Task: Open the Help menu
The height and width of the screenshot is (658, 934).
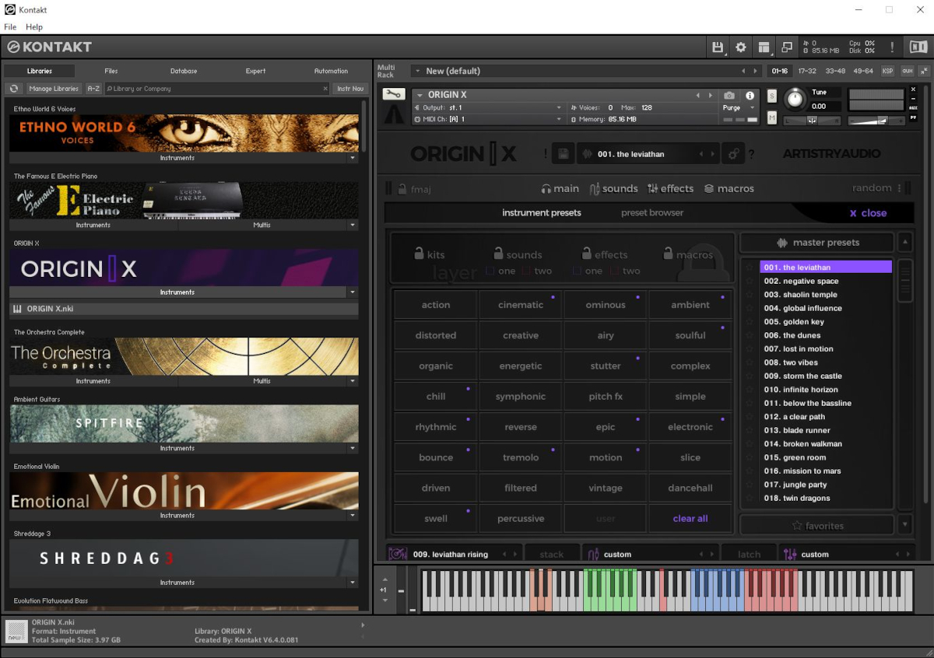Action: (x=34, y=26)
